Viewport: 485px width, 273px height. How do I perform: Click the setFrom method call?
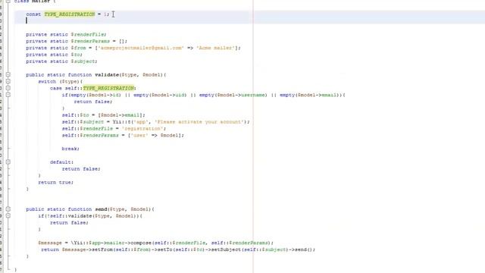(103, 249)
